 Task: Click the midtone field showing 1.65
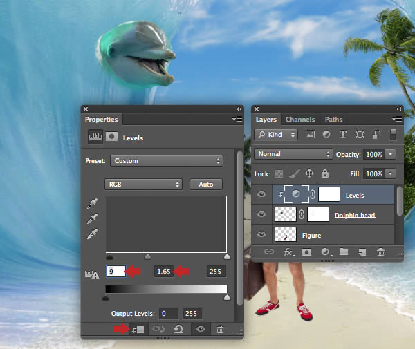click(x=164, y=272)
